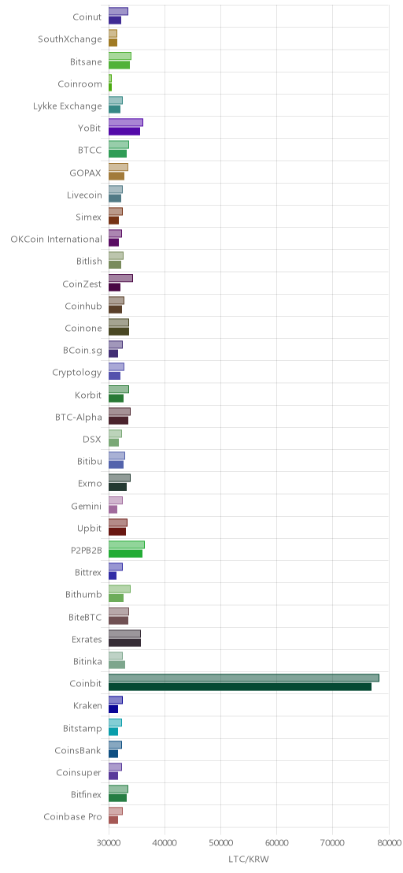This screenshot has width=403, height=873.
Task: Click the Coinroom label
Action: (x=80, y=84)
